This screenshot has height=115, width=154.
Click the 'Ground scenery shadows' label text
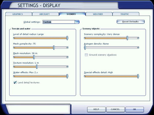pos(103,55)
